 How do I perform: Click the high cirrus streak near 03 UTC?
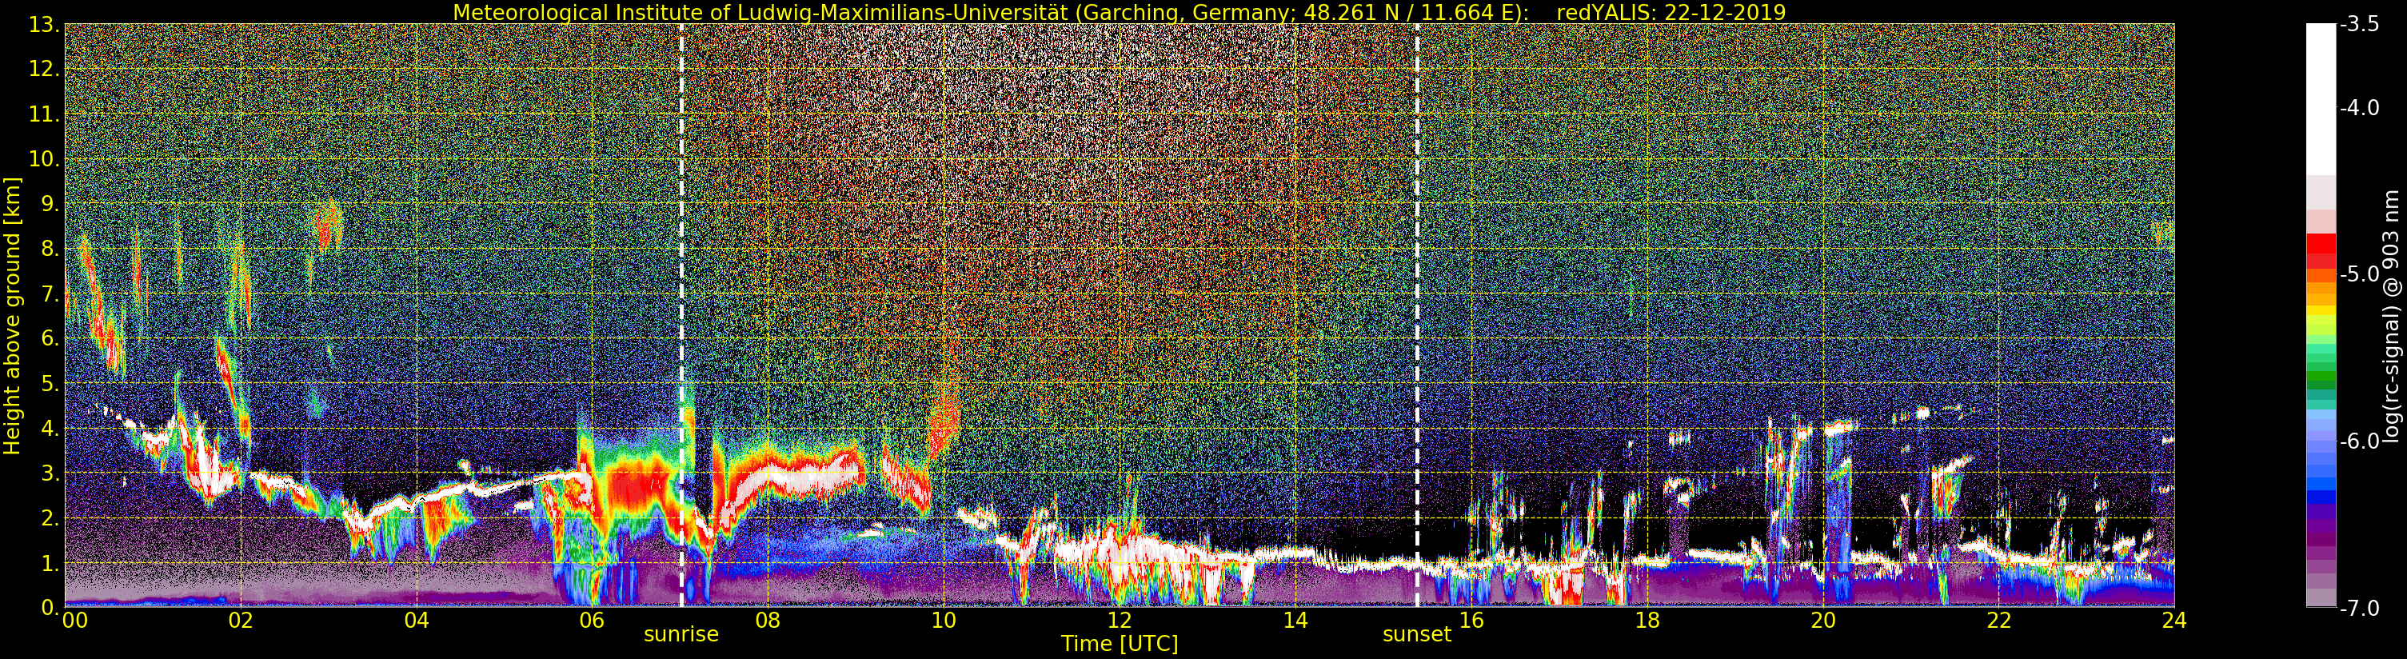pos(327,227)
